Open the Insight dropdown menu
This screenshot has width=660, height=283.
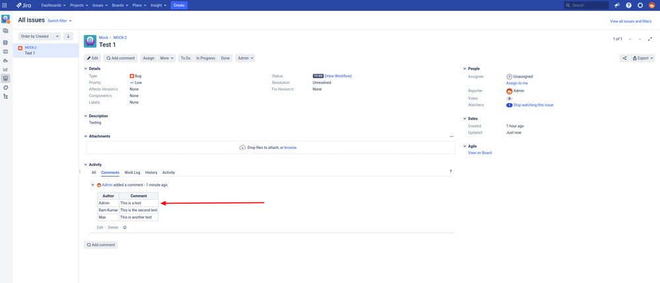coord(159,5)
